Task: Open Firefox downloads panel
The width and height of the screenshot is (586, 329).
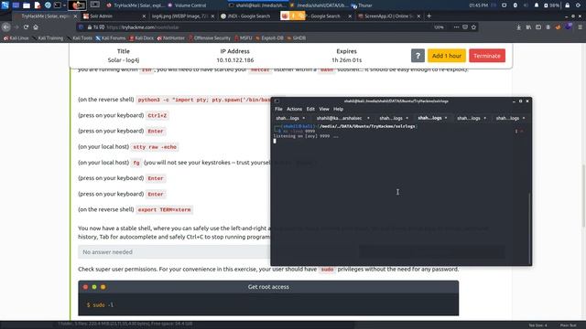Action: pyautogui.click(x=519, y=27)
